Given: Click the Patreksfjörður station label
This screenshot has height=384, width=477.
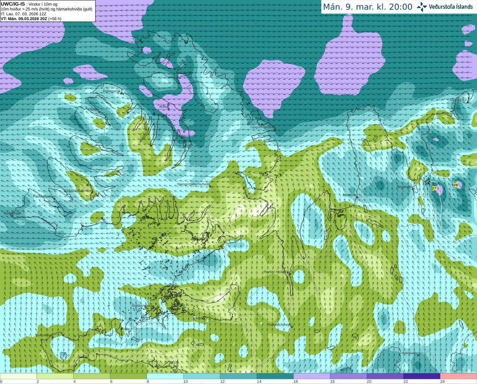Looking at the screenshot, I should [x=44, y=196].
